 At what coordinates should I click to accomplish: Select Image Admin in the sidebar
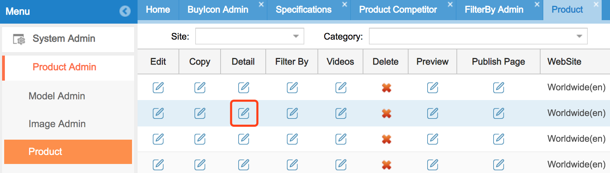point(57,124)
